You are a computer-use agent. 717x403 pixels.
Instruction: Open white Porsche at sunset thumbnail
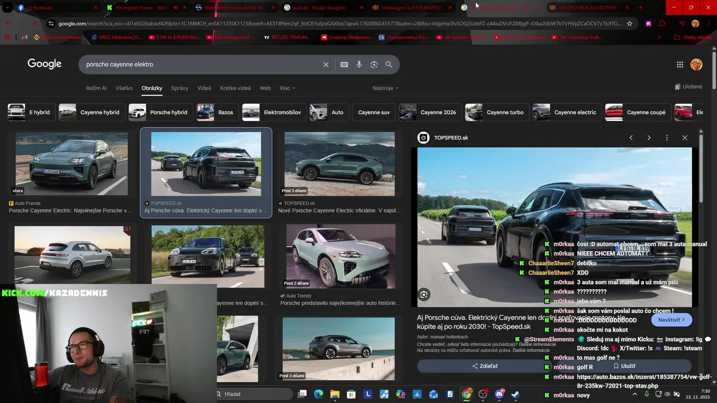click(x=72, y=255)
